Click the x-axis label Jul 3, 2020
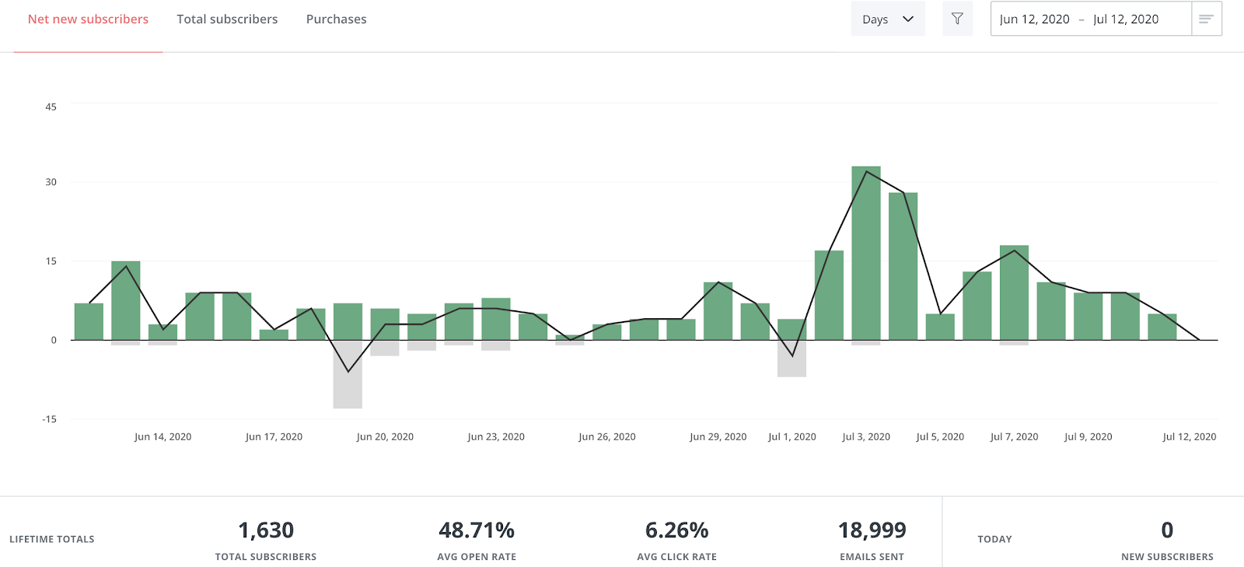Screen dimensions: 1244x567 coord(866,437)
